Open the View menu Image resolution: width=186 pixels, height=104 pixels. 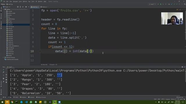[11, 1]
